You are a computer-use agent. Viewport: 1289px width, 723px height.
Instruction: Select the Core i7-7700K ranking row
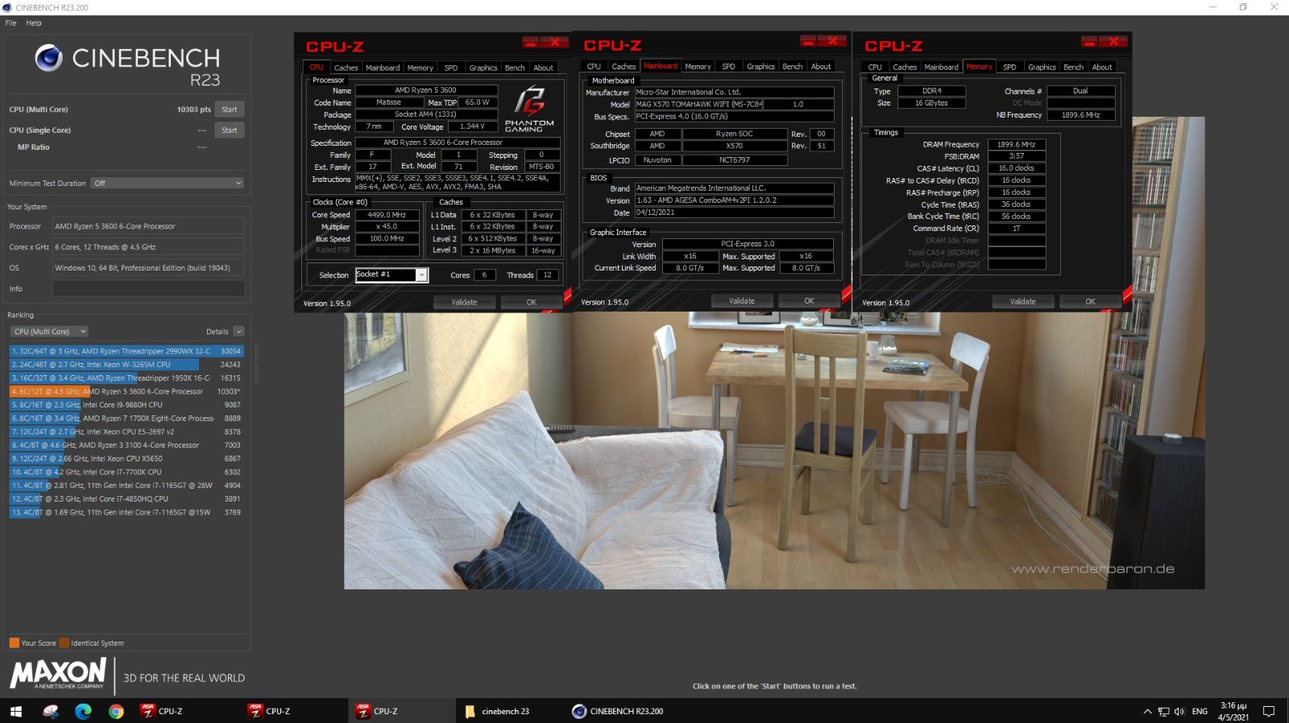(x=126, y=472)
